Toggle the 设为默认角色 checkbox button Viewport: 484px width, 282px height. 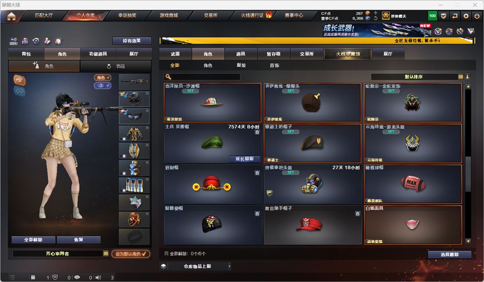[131, 254]
